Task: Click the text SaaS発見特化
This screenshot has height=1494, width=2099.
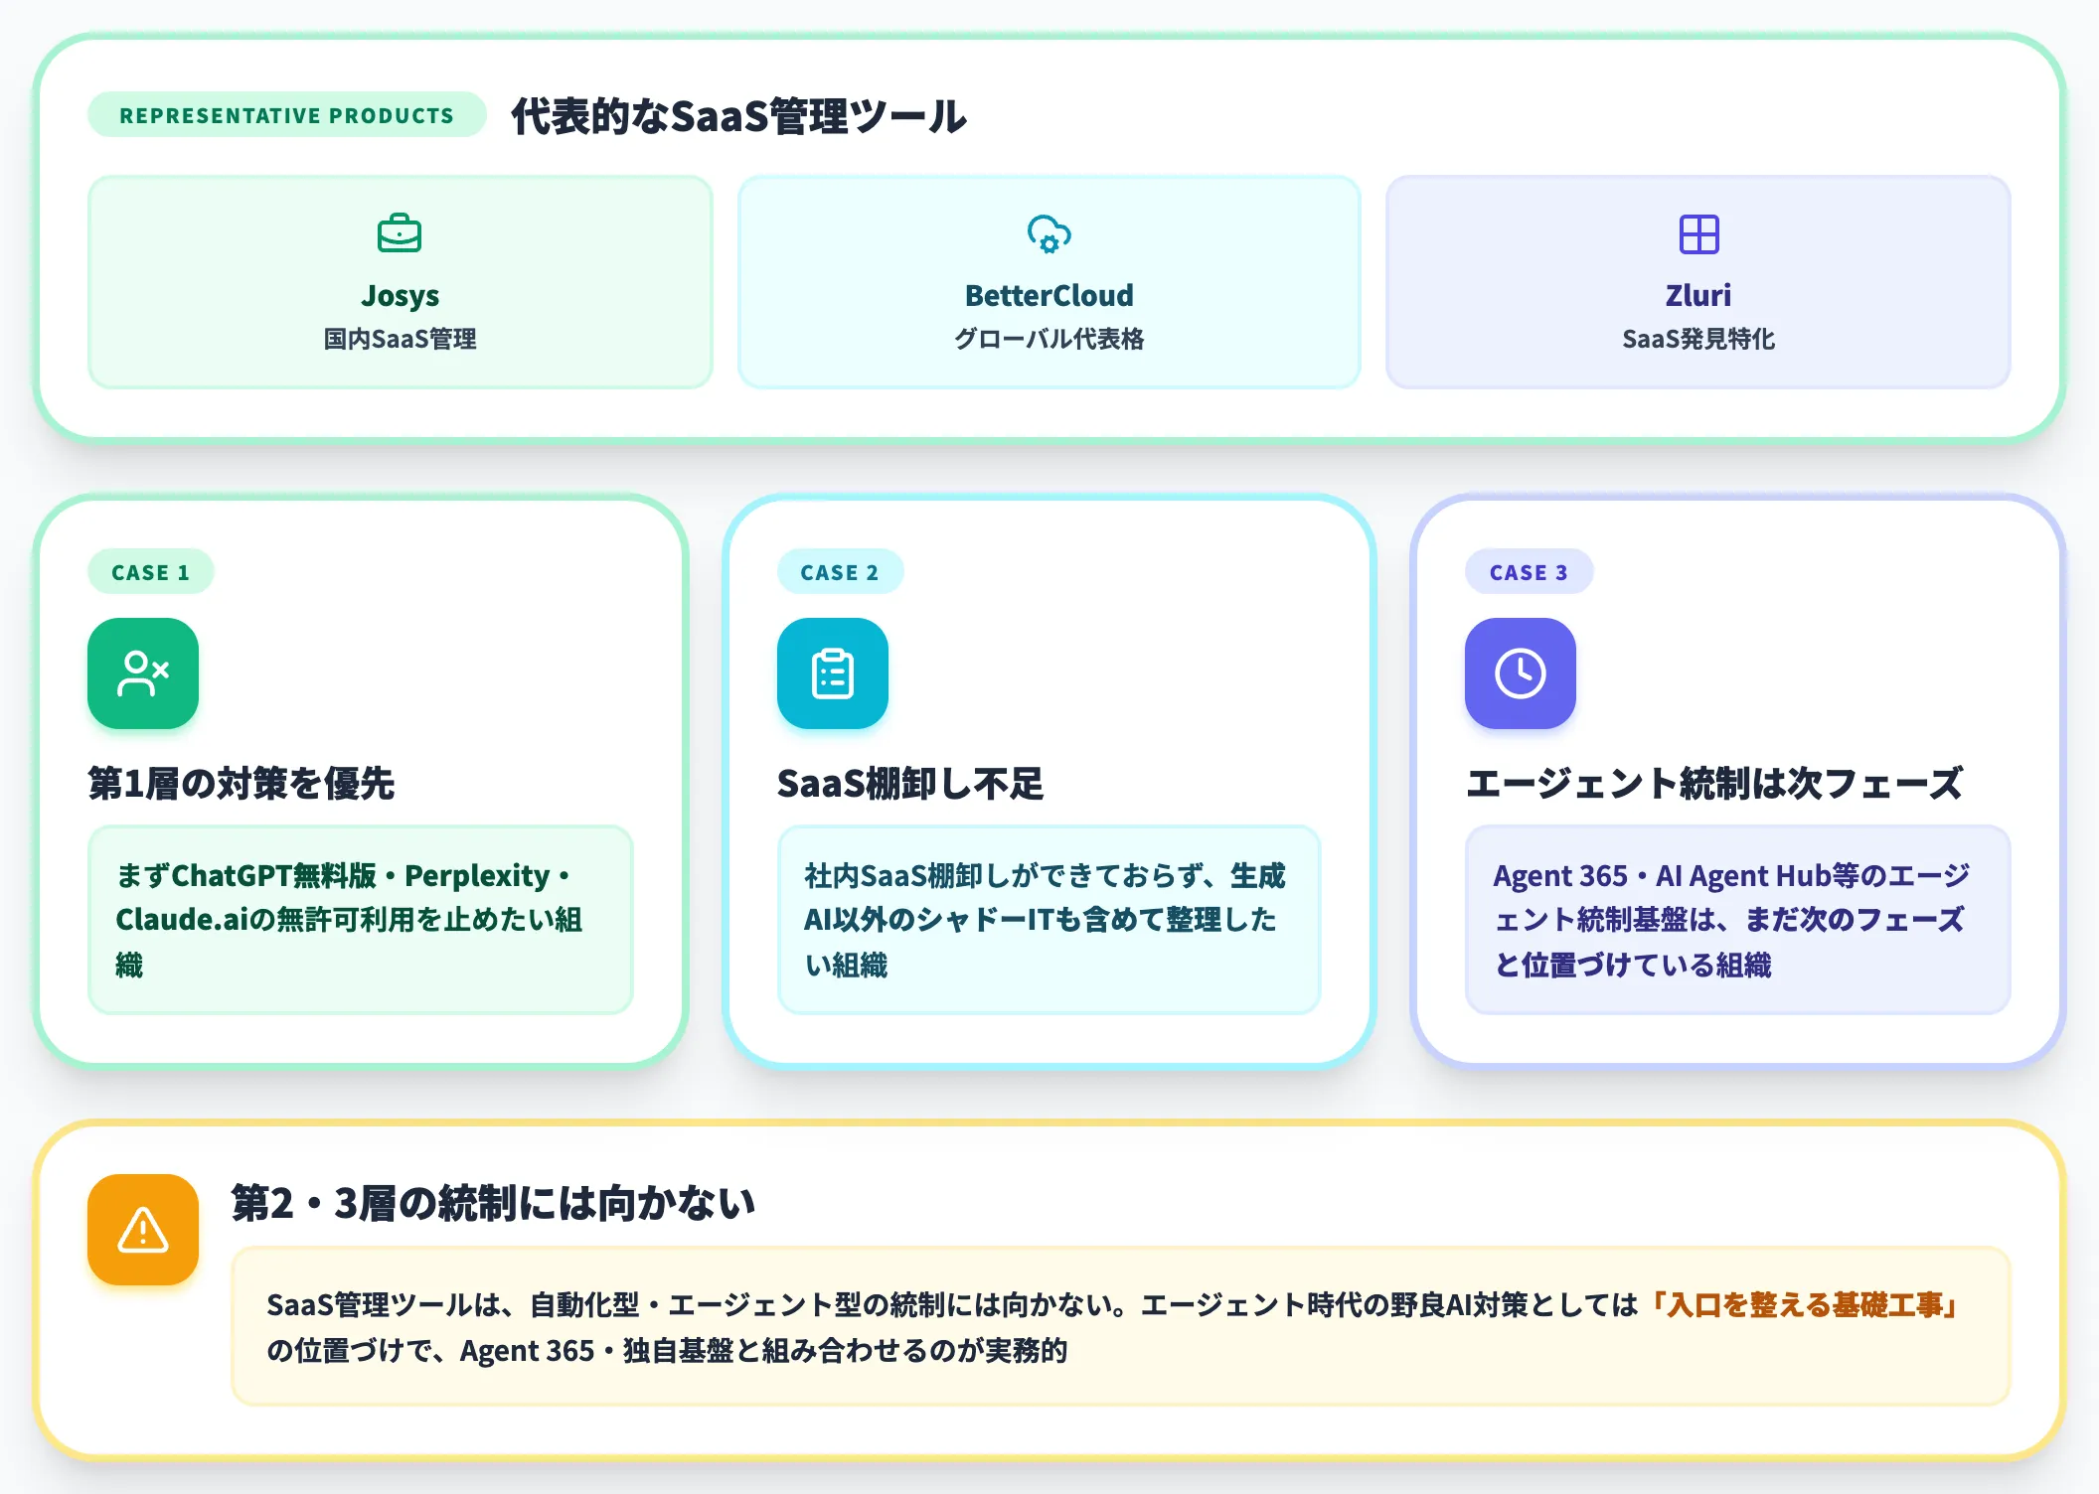Action: coord(1698,339)
